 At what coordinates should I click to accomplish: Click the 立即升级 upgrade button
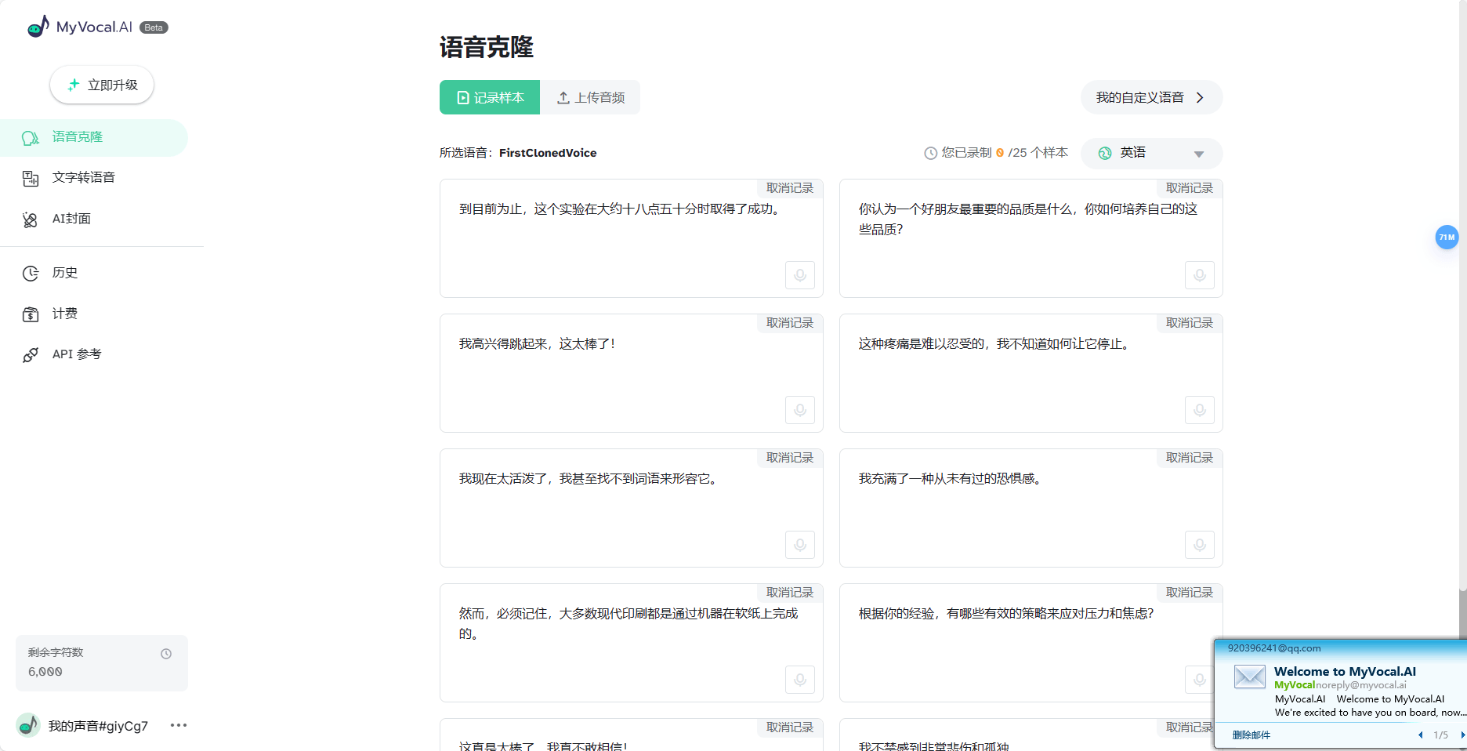tap(101, 85)
